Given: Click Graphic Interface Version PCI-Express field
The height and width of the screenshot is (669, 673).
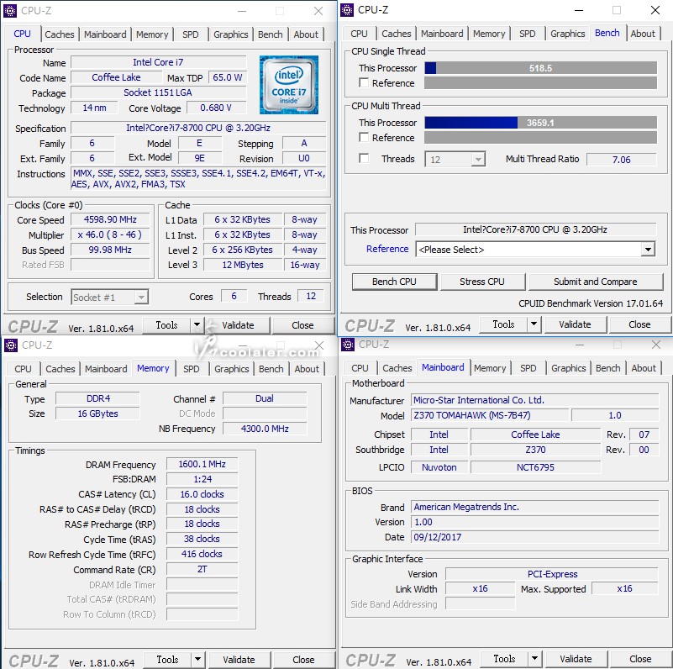Looking at the screenshot, I should (552, 574).
